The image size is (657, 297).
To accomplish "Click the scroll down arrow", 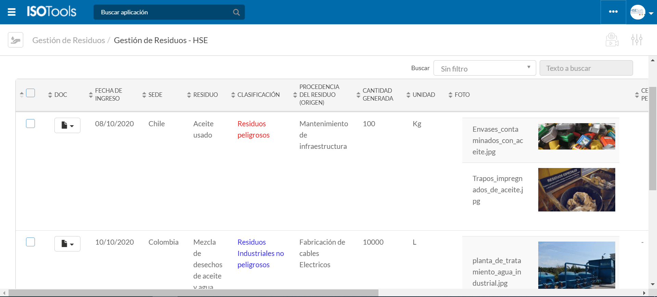I will point(653,284).
